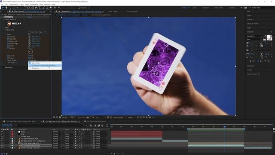Click Reset link for Mocha AE effect
This screenshot has width=275, height=155.
coord(30,17)
